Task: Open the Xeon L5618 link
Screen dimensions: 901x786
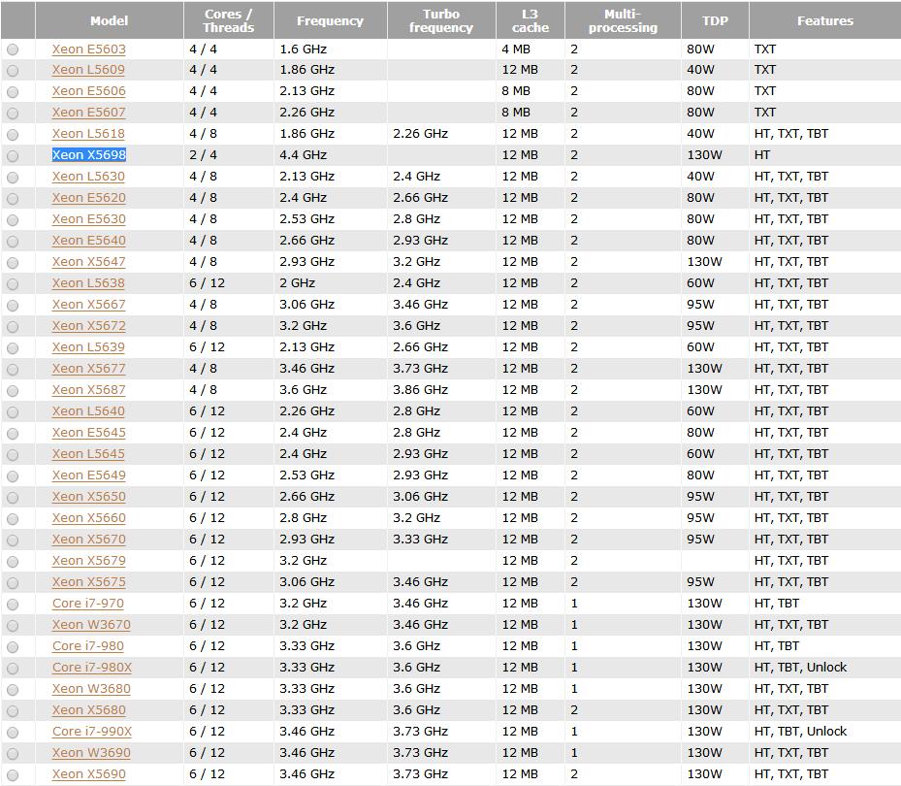Action: pos(88,133)
